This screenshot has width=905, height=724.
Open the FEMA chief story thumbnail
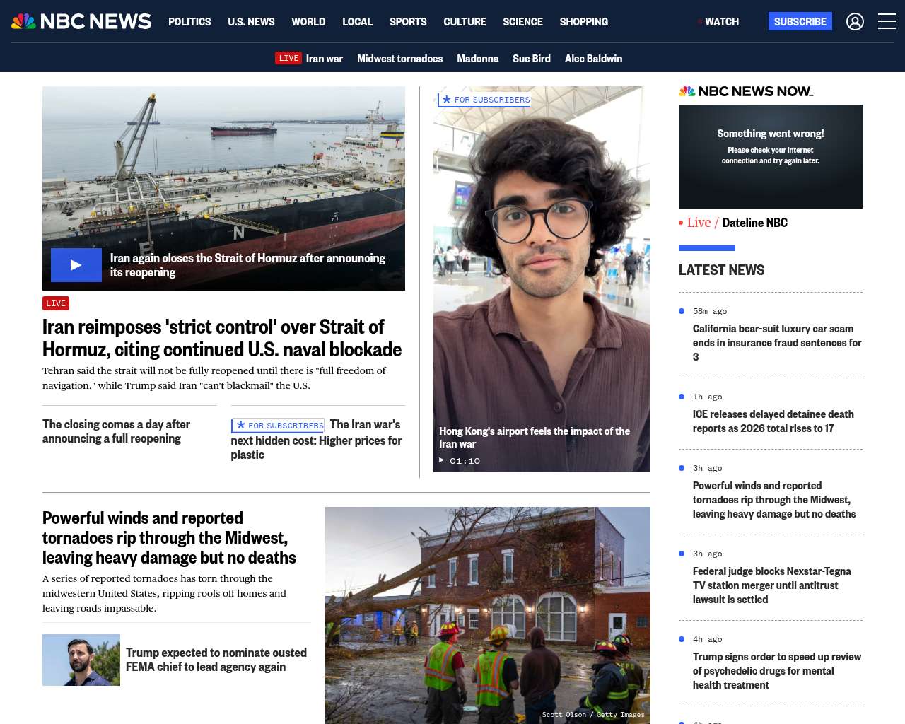click(x=81, y=660)
